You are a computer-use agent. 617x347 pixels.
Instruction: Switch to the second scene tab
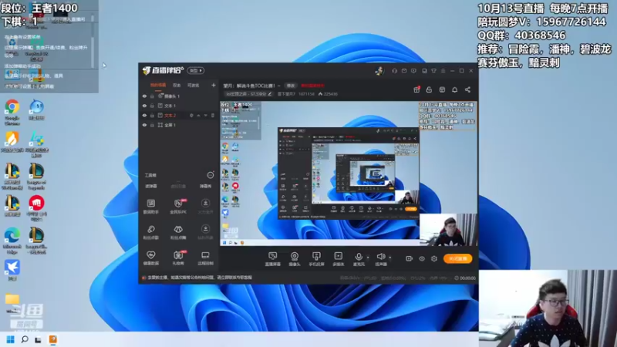pyautogui.click(x=177, y=85)
